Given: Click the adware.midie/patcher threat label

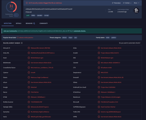Looking at the screenshot, I should [x=26, y=38].
